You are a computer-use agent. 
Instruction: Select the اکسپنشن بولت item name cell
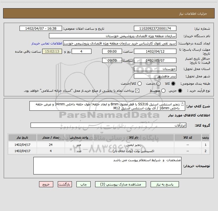tap(133, 151)
